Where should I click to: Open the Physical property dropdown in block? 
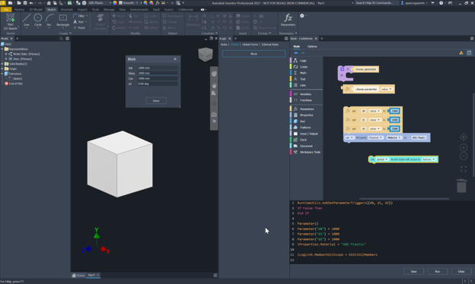point(375,137)
